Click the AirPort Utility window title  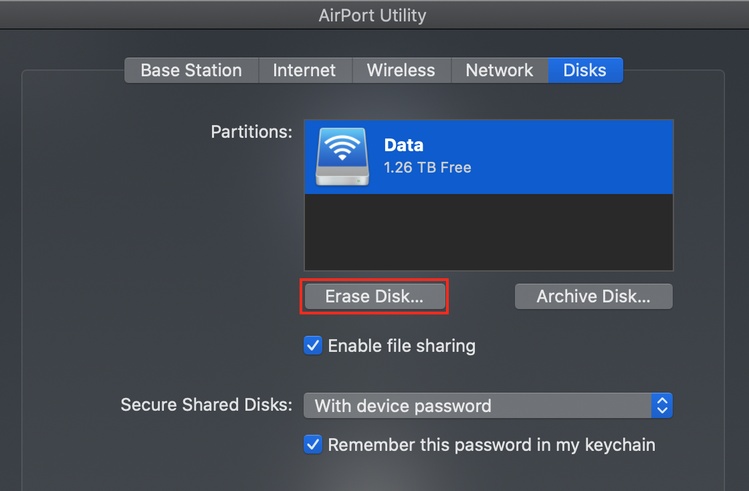point(372,14)
